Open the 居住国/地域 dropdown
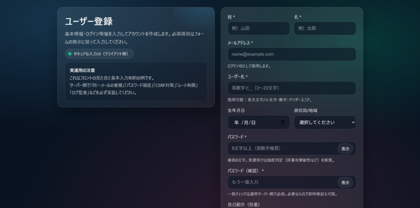Image resolution: width=420 pixels, height=208 pixels. [x=325, y=122]
